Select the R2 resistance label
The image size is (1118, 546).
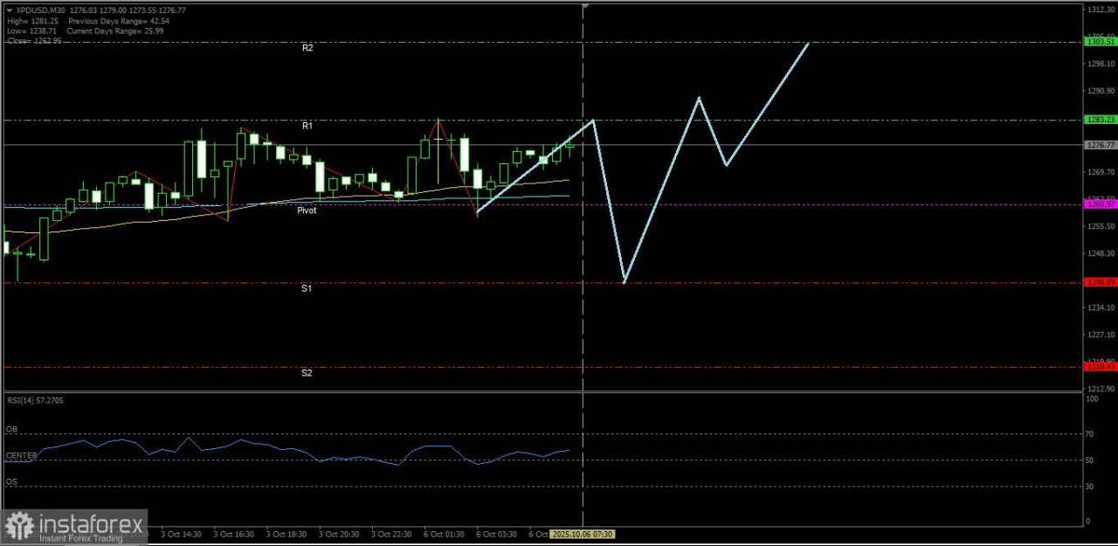point(307,48)
